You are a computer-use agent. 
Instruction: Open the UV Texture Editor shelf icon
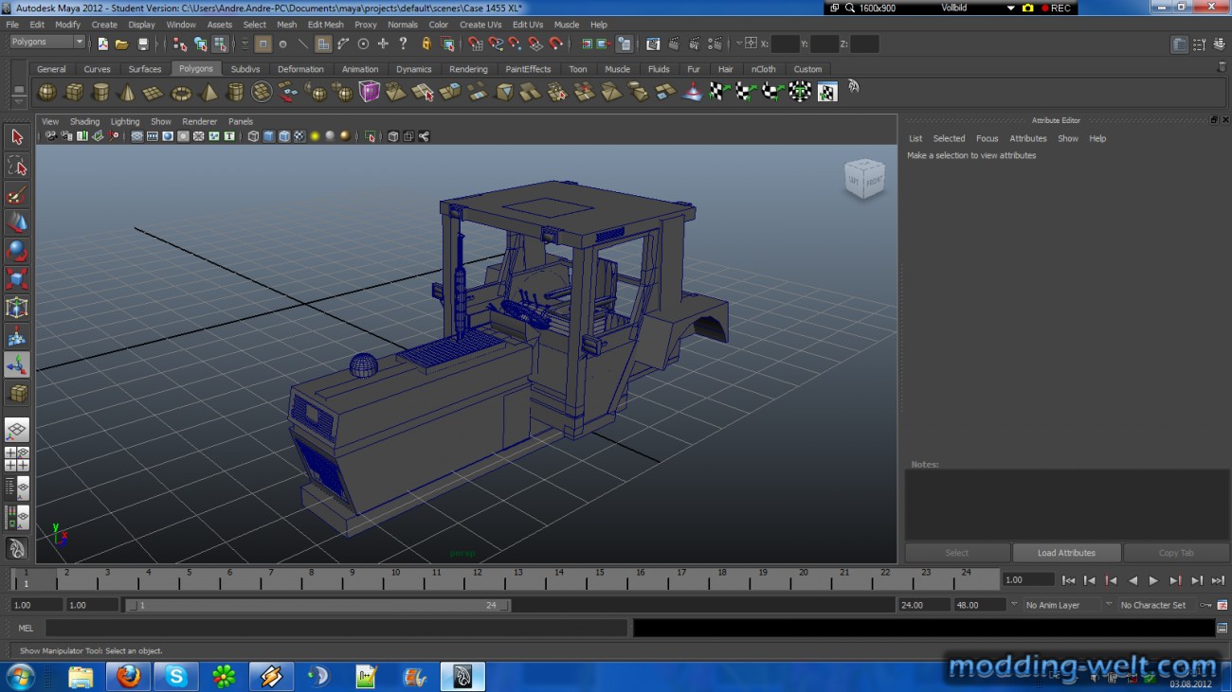827,92
